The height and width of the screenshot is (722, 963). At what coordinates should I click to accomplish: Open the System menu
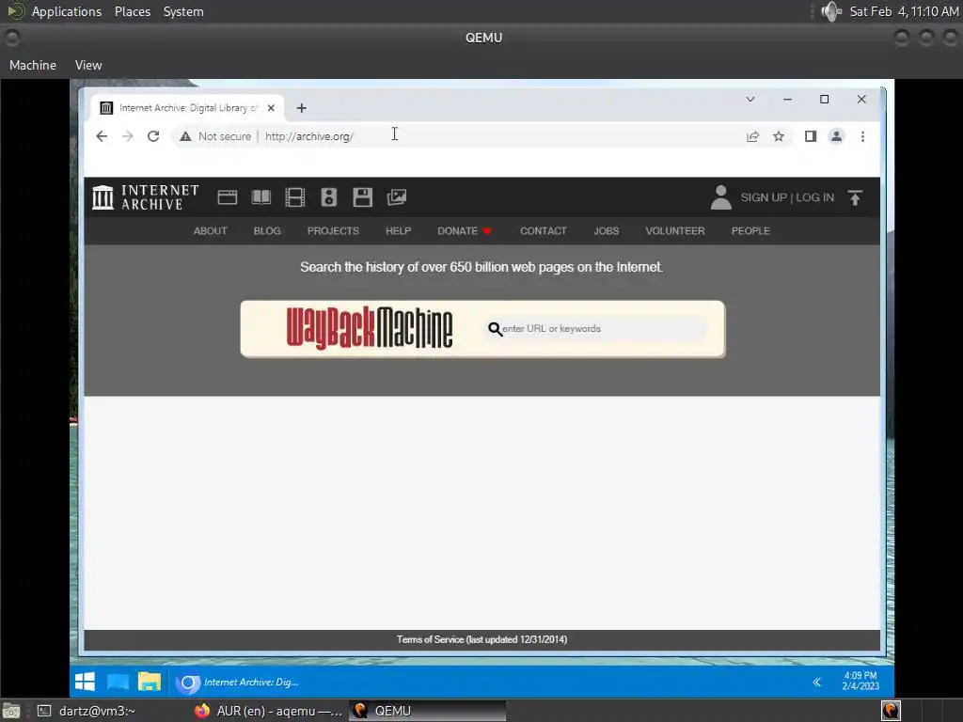click(x=183, y=11)
